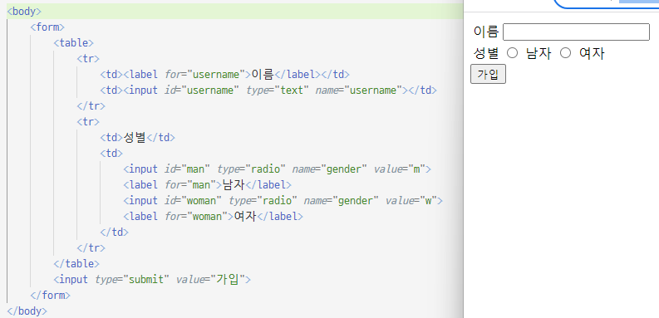Click the closing </body> tag in code
The width and height of the screenshot is (659, 318).
tap(27, 311)
